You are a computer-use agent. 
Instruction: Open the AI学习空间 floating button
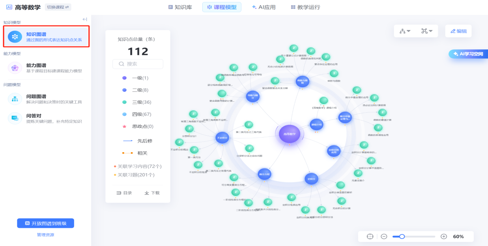[x=468, y=54]
